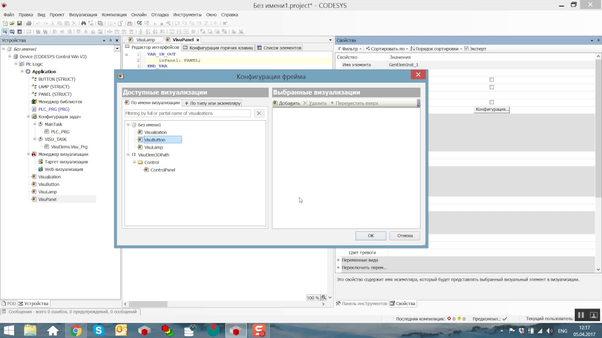Click Переместить вверх in dialog
Viewport: 602px width, 338px height.
[x=354, y=103]
